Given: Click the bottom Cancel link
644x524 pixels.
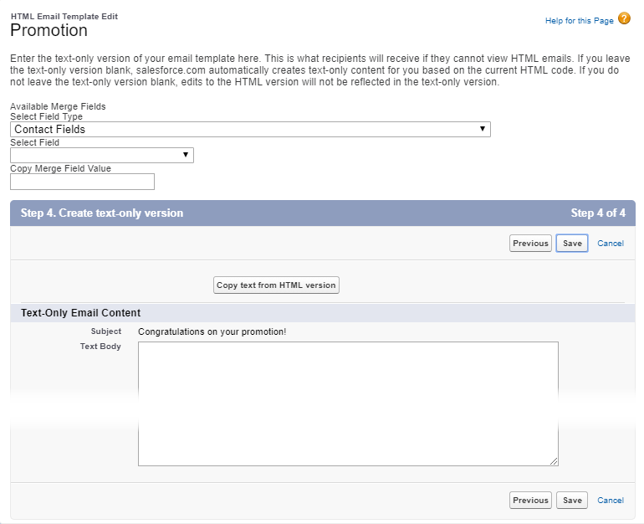Looking at the screenshot, I should click(x=611, y=501).
